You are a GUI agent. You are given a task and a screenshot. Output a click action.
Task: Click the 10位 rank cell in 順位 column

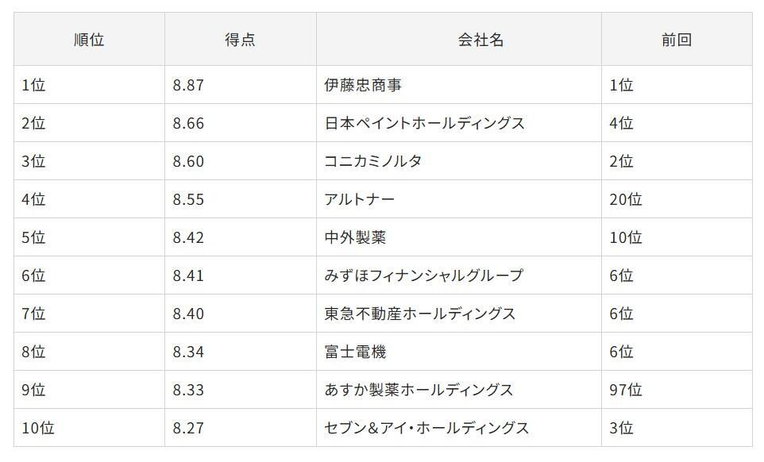coord(38,428)
